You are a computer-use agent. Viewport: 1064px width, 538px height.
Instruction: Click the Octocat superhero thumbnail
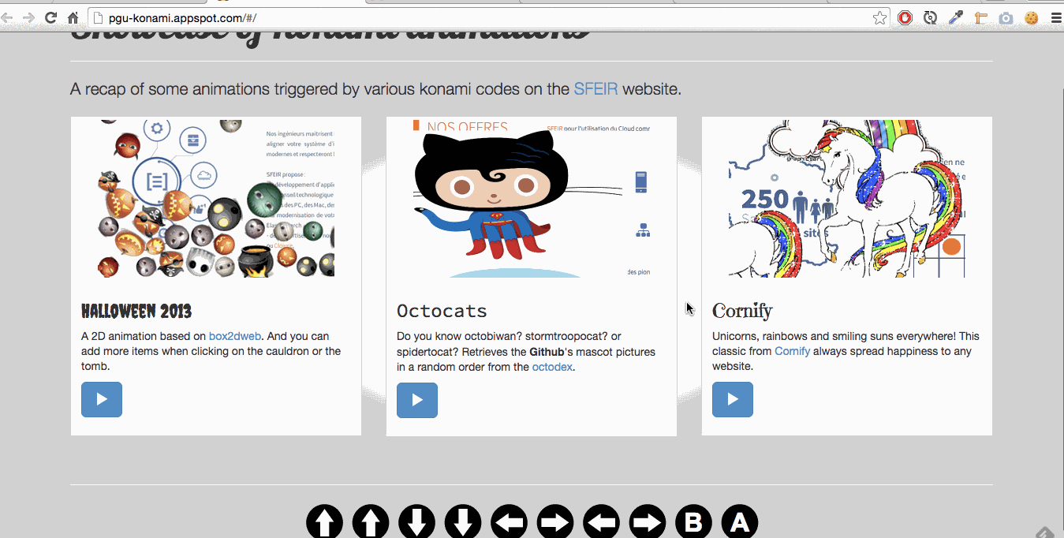pos(532,198)
